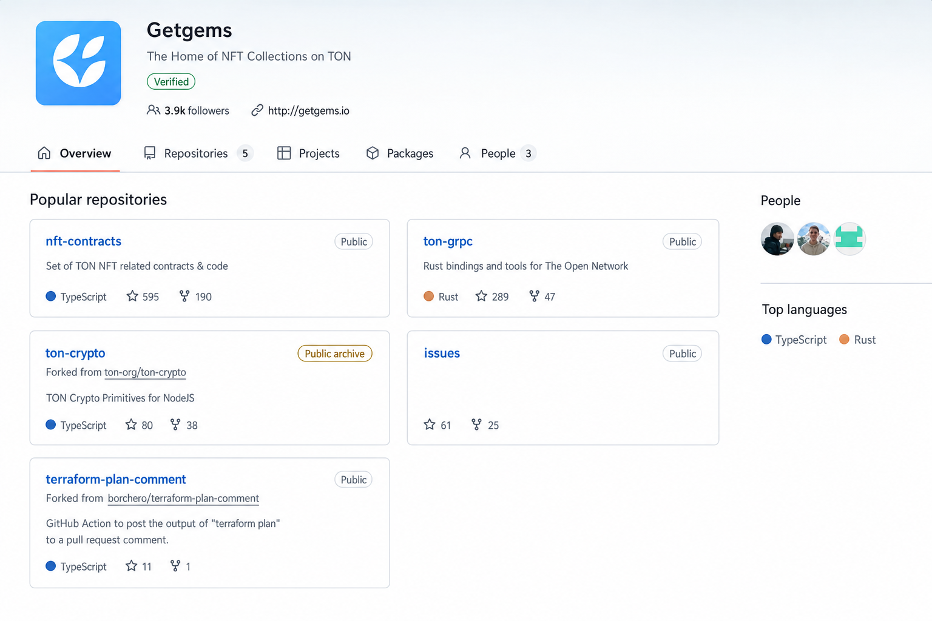Viewport: 932px width, 621px height.
Task: Open the ton-crypto repository
Action: coord(75,353)
